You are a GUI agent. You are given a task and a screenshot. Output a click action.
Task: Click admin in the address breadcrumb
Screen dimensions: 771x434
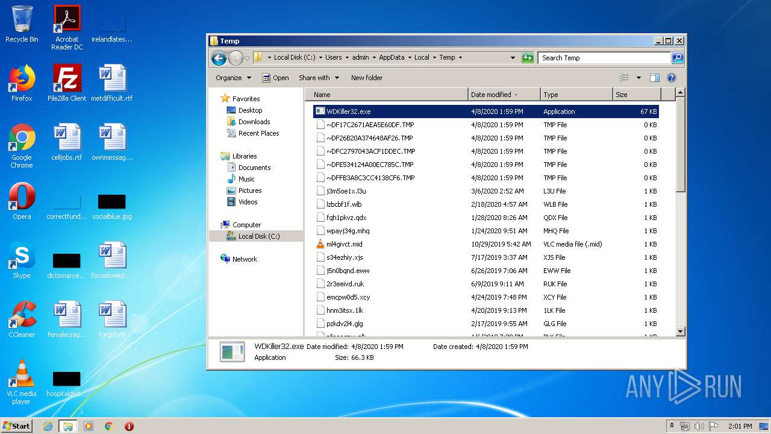[x=360, y=58]
